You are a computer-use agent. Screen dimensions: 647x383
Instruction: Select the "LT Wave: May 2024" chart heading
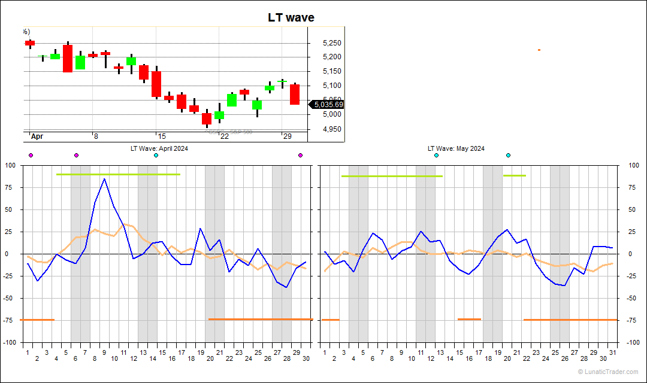[x=456, y=148]
